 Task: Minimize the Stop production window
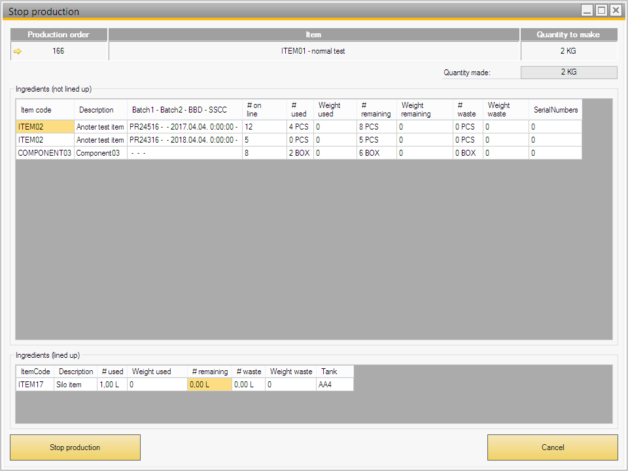[587, 10]
